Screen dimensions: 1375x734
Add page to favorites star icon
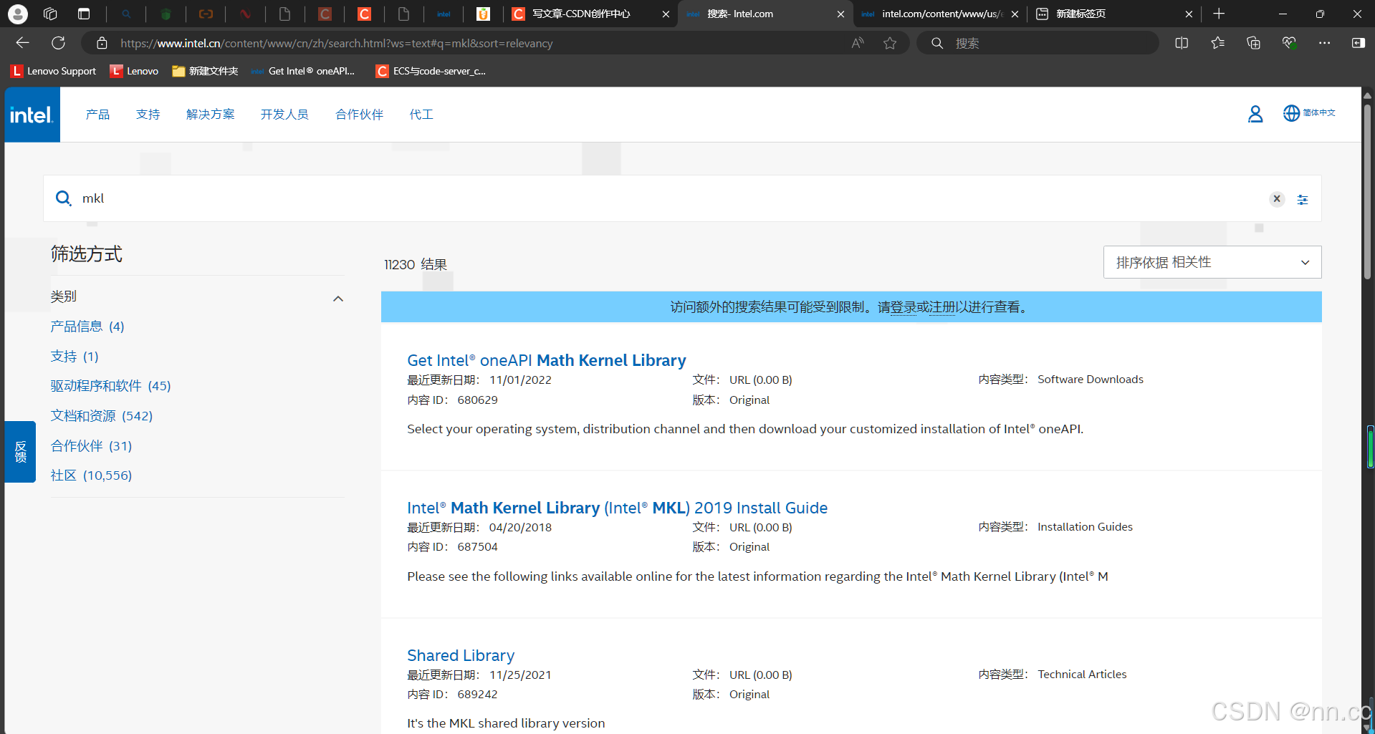coord(890,43)
